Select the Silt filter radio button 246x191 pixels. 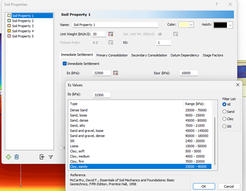tap(224, 126)
